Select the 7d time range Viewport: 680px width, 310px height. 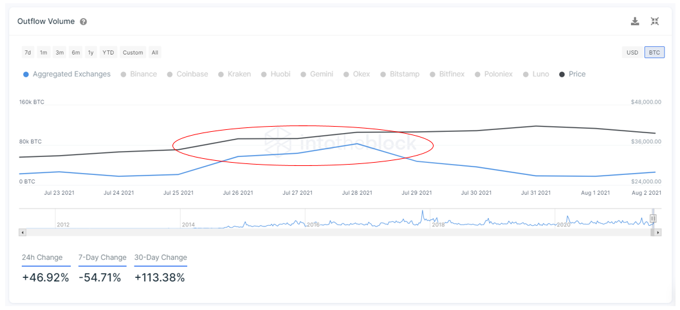click(x=28, y=53)
